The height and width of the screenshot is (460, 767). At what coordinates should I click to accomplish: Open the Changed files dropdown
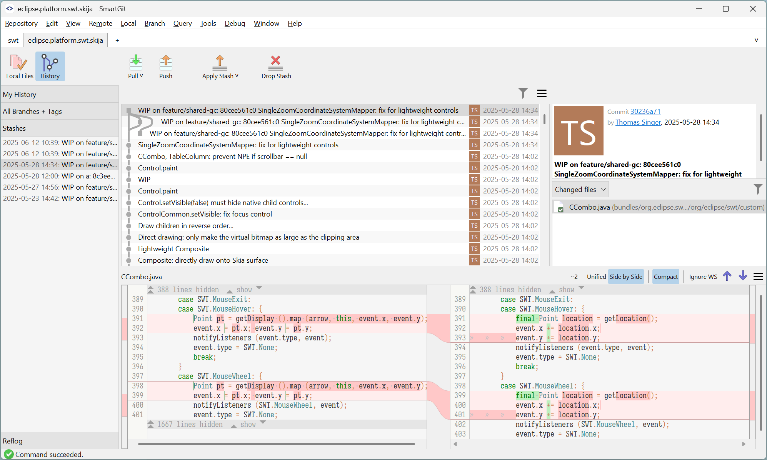click(x=580, y=189)
